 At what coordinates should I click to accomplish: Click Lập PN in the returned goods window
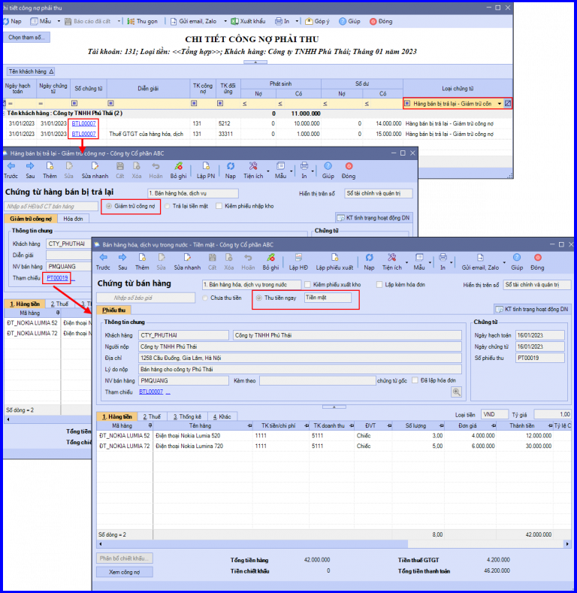tap(206, 170)
